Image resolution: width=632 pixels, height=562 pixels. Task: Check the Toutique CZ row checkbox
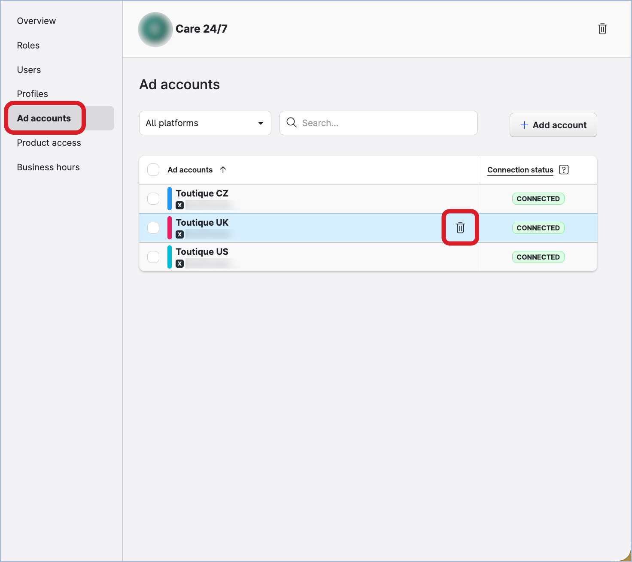[153, 198]
